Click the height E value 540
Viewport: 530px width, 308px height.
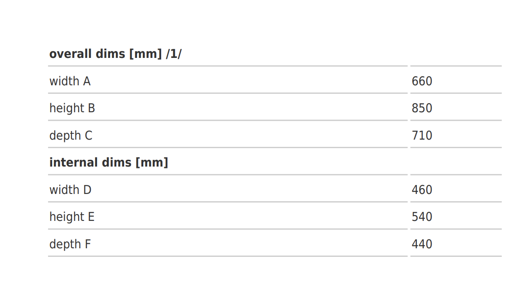coord(422,217)
